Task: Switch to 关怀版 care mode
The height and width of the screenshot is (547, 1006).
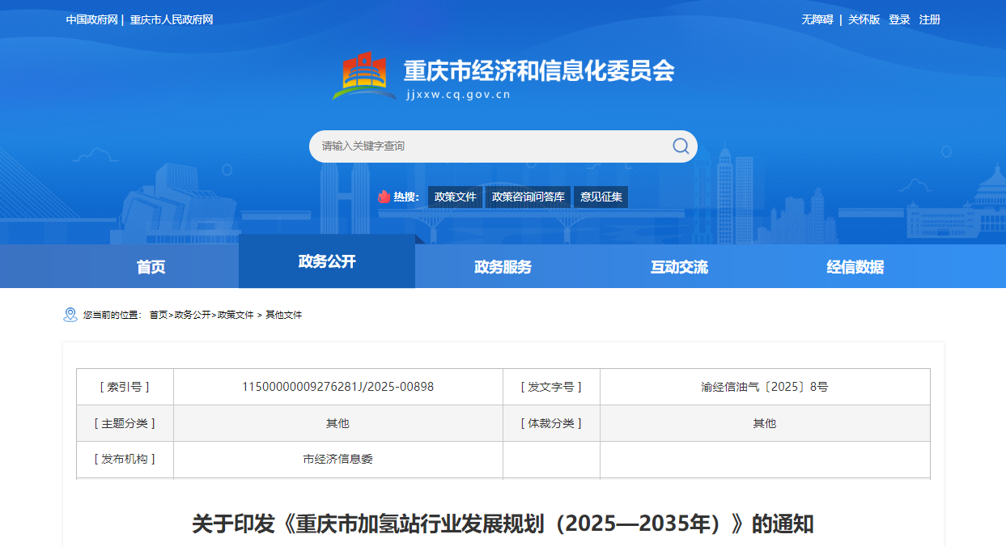Action: tap(864, 19)
